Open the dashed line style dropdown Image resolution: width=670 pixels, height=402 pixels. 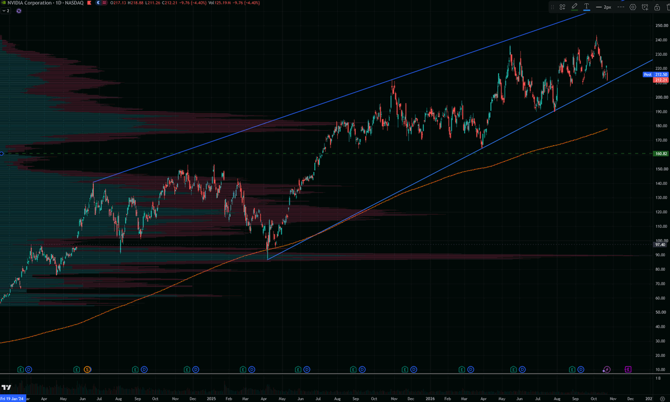(621, 7)
